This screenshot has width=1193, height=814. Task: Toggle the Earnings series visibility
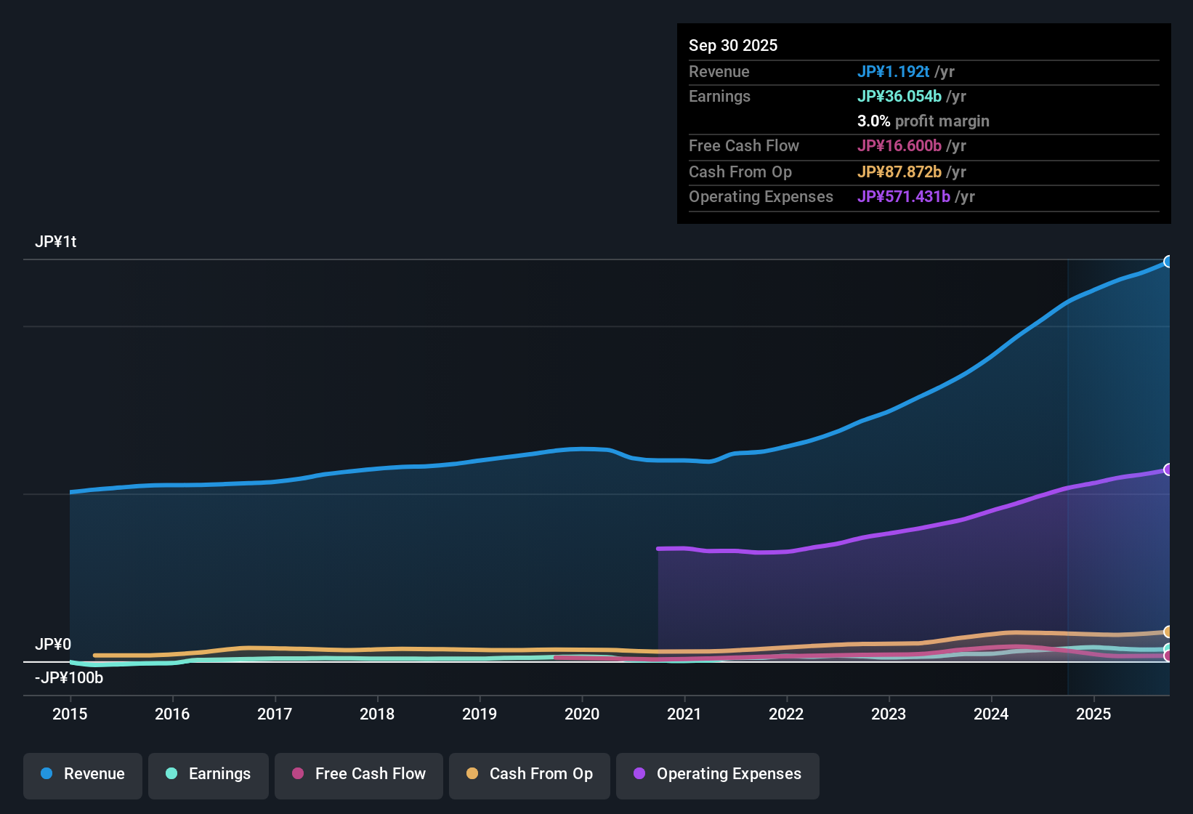coord(208,774)
